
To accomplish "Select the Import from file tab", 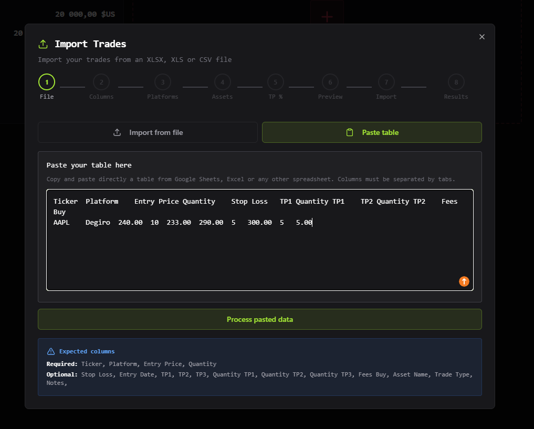I will coord(148,132).
